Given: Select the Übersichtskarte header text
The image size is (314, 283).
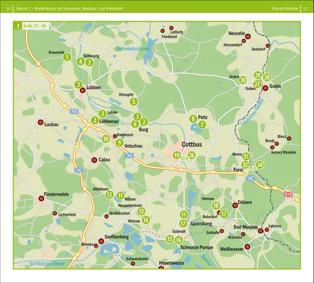Looking at the screenshot, I should point(285,9).
